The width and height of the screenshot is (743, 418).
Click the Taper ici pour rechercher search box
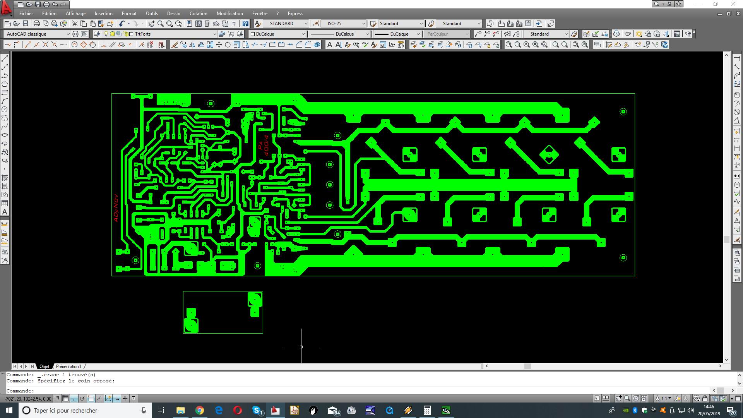[x=85, y=410]
